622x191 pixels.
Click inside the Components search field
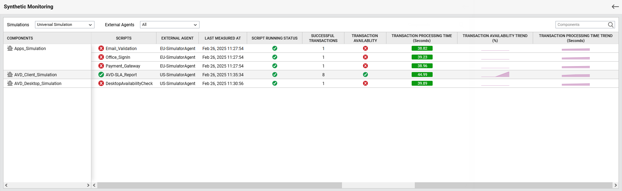581,24
